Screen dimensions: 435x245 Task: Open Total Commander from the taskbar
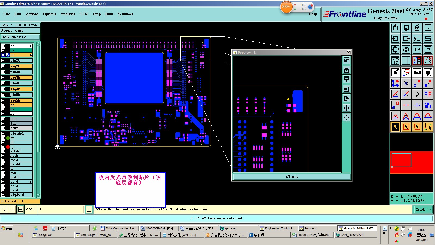[x=119, y=228]
